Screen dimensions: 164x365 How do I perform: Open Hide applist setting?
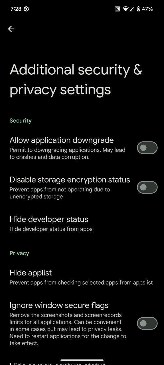pyautogui.click(x=82, y=277)
